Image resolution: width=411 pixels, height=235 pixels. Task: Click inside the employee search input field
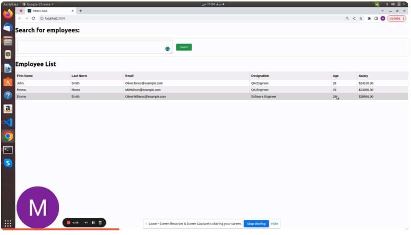click(92, 47)
